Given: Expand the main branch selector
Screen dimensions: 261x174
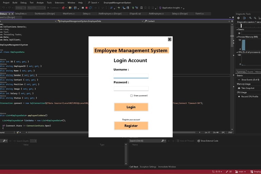Looking at the screenshot, I should click(x=242, y=172).
